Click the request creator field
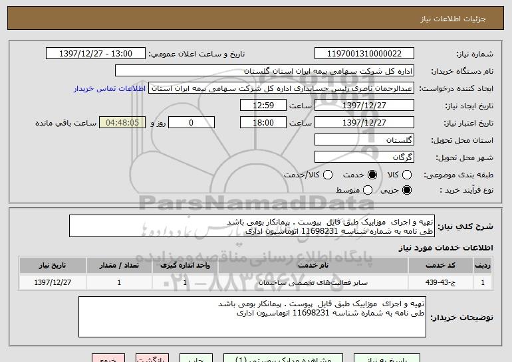The width and height of the screenshot is (512, 362). click(x=281, y=88)
